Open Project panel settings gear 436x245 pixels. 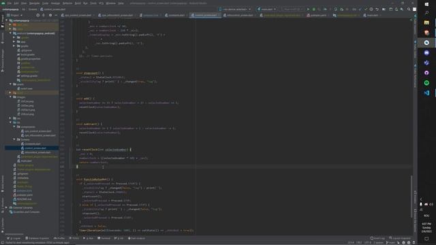pos(50,15)
